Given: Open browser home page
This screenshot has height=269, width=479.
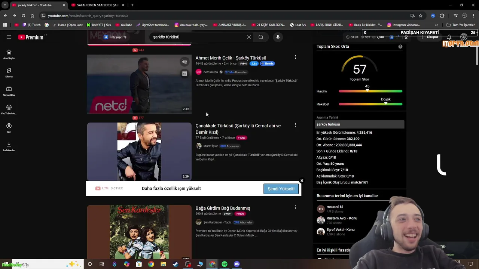Looking at the screenshot, I should (32, 16).
